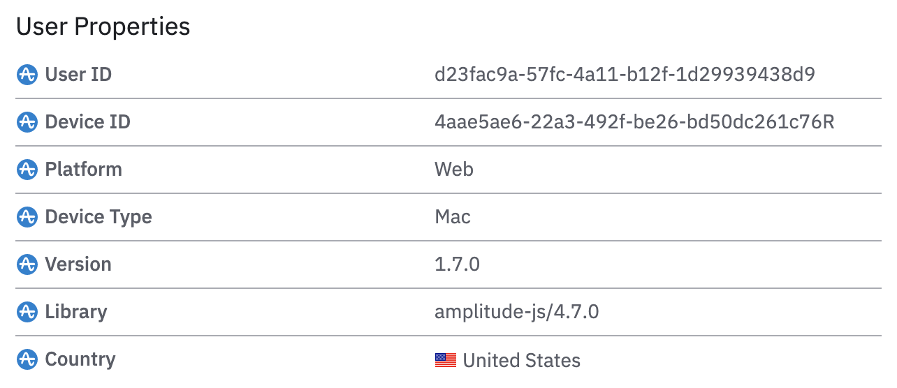Click the Library value amplitude-js/4.7.0
The image size is (897, 388).
[x=516, y=312]
